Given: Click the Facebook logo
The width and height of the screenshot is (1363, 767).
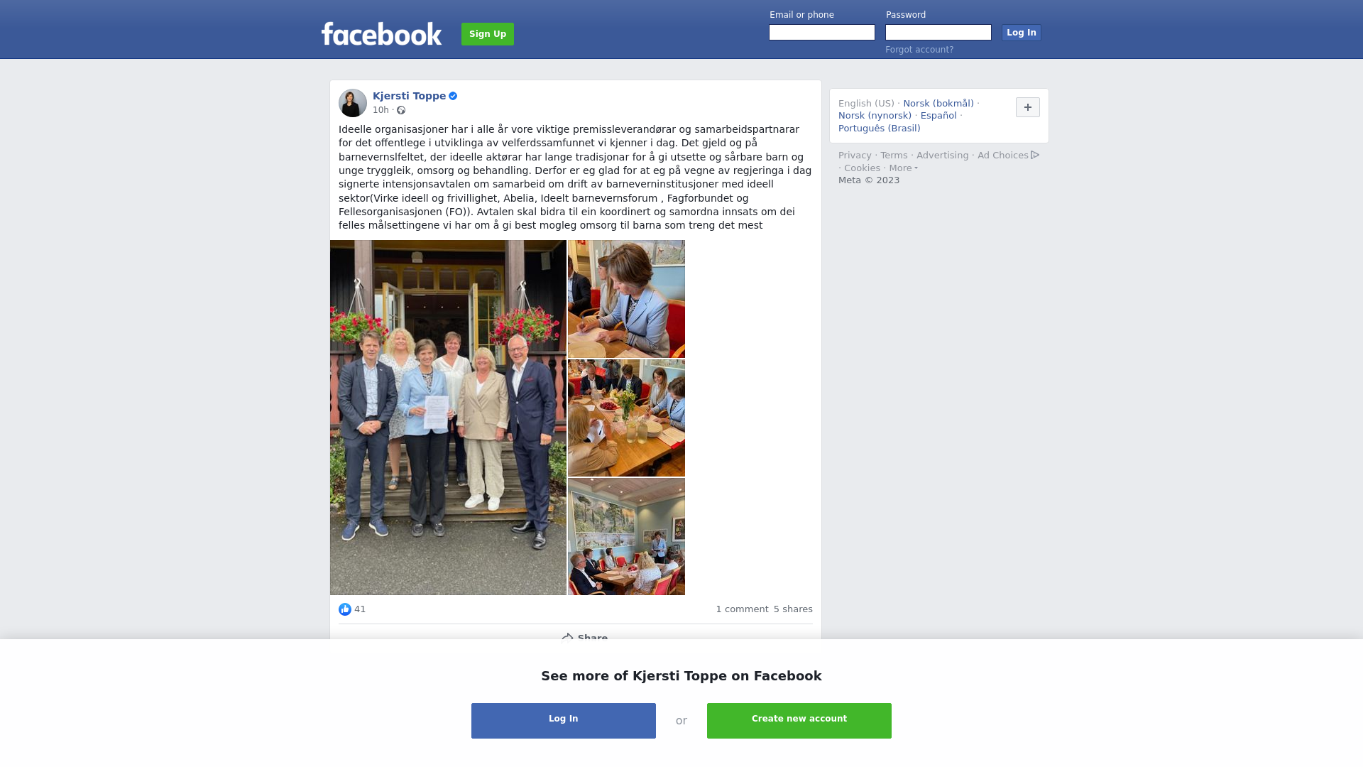Looking at the screenshot, I should tap(381, 33).
